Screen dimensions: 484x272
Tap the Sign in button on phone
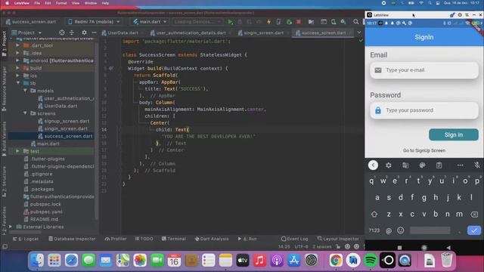(454, 134)
